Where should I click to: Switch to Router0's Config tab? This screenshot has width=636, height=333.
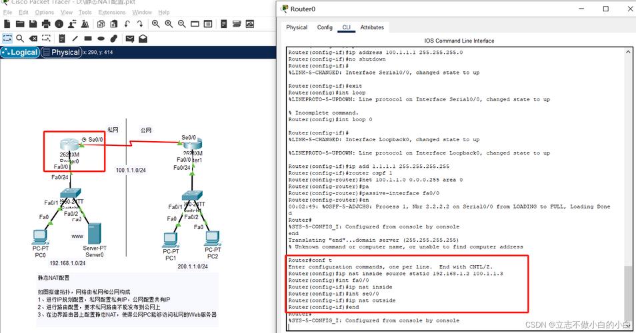[325, 27]
